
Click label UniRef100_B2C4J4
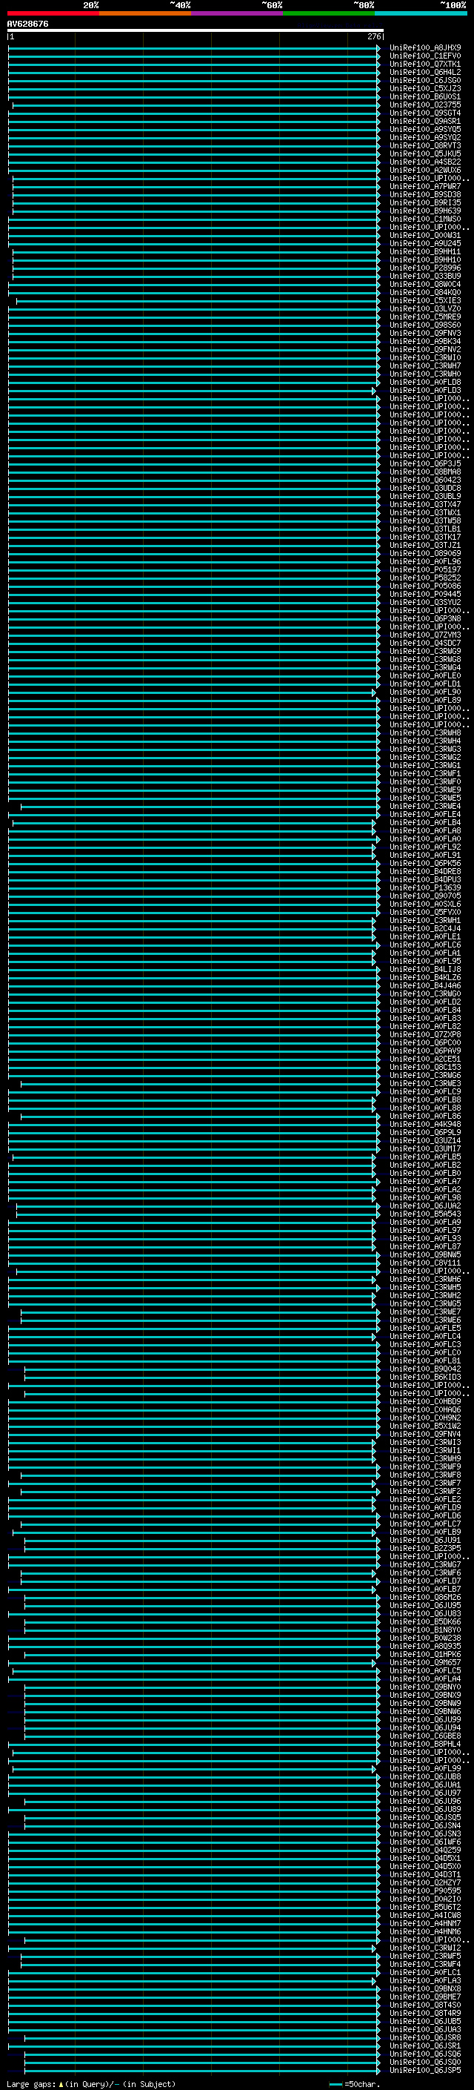point(425,928)
